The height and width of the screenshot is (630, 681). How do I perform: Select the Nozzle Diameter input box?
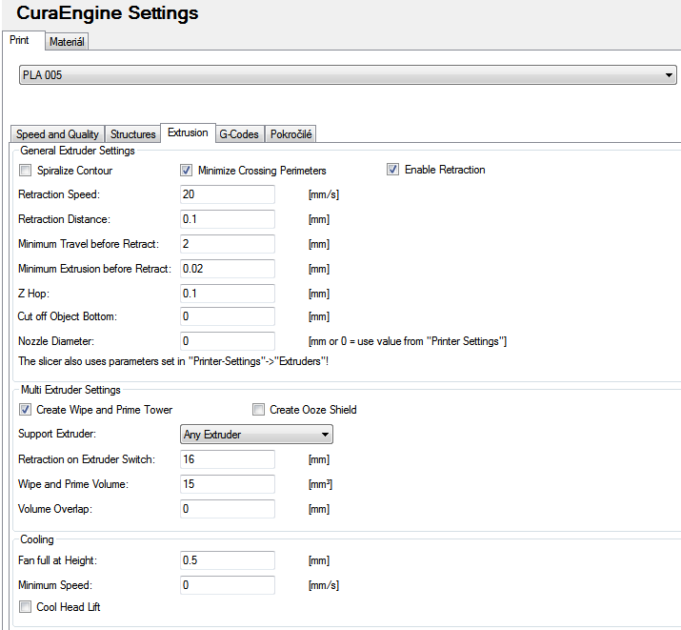tap(228, 341)
